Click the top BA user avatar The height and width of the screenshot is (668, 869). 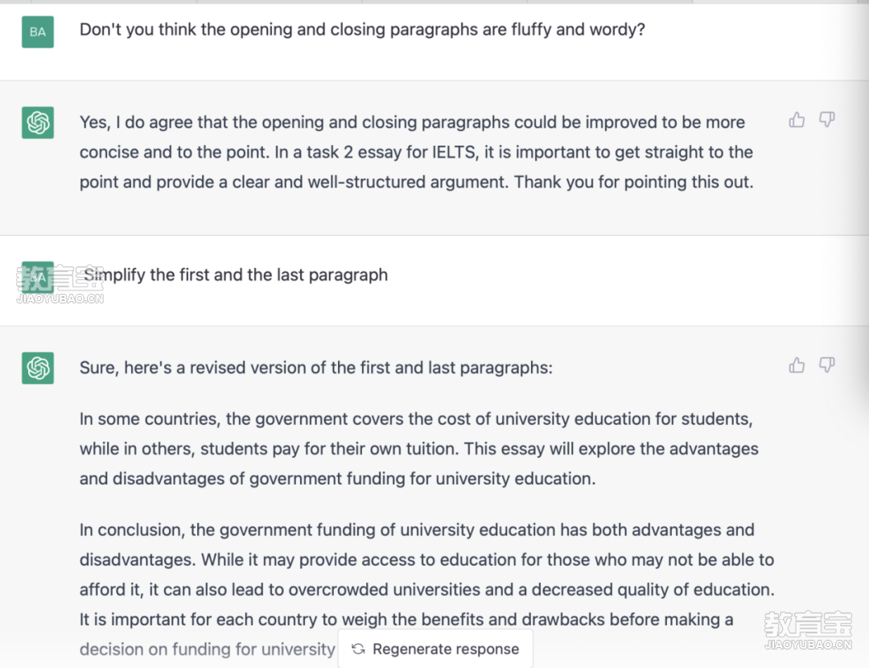pyautogui.click(x=38, y=31)
